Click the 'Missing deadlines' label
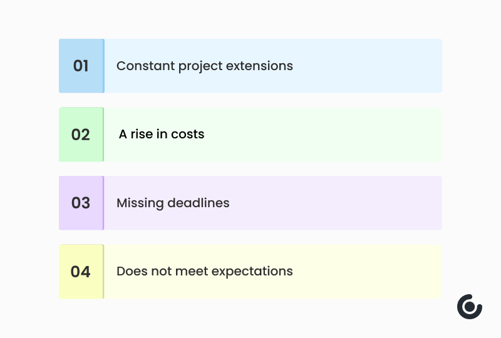This screenshot has width=501, height=338. pos(173,203)
